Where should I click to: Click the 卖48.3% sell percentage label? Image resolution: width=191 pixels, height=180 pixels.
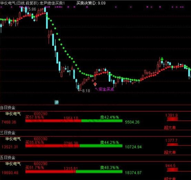(110, 168)
